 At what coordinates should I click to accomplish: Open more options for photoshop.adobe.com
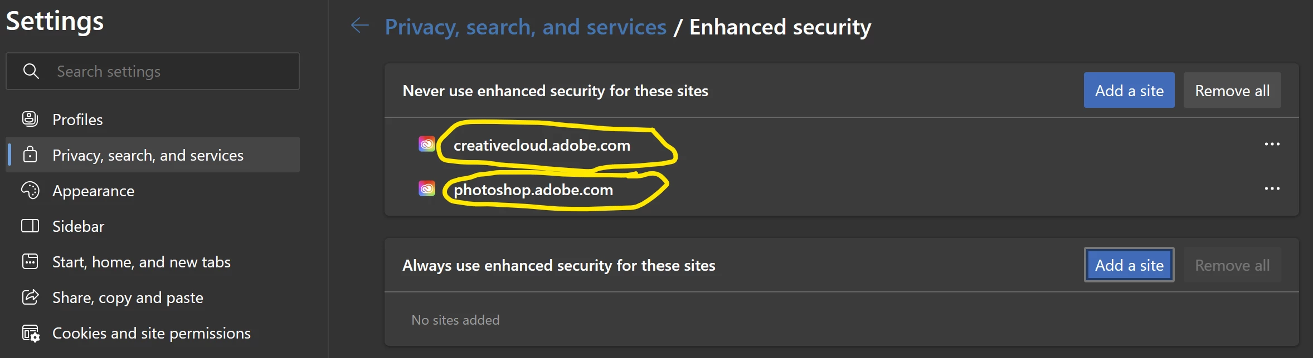[1272, 189]
